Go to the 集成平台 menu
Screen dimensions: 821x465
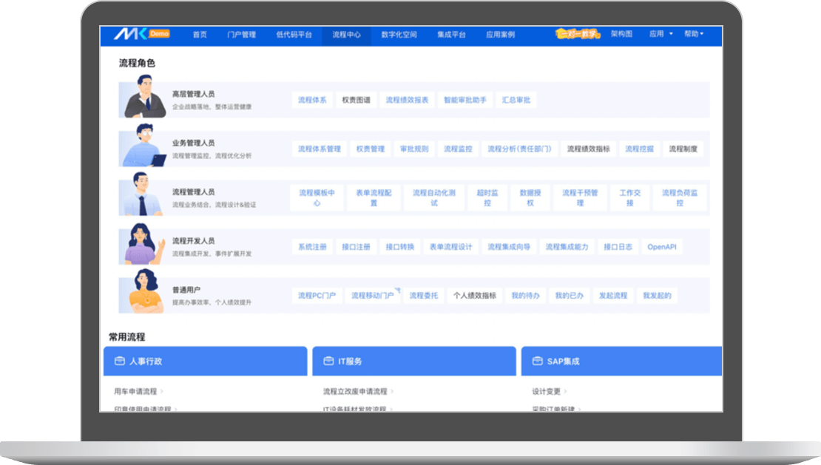pos(451,35)
